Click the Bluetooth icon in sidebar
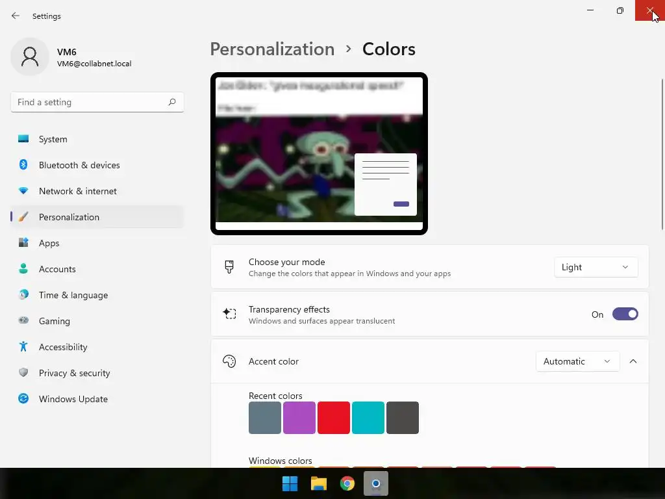This screenshot has height=499, width=665. click(x=23, y=164)
